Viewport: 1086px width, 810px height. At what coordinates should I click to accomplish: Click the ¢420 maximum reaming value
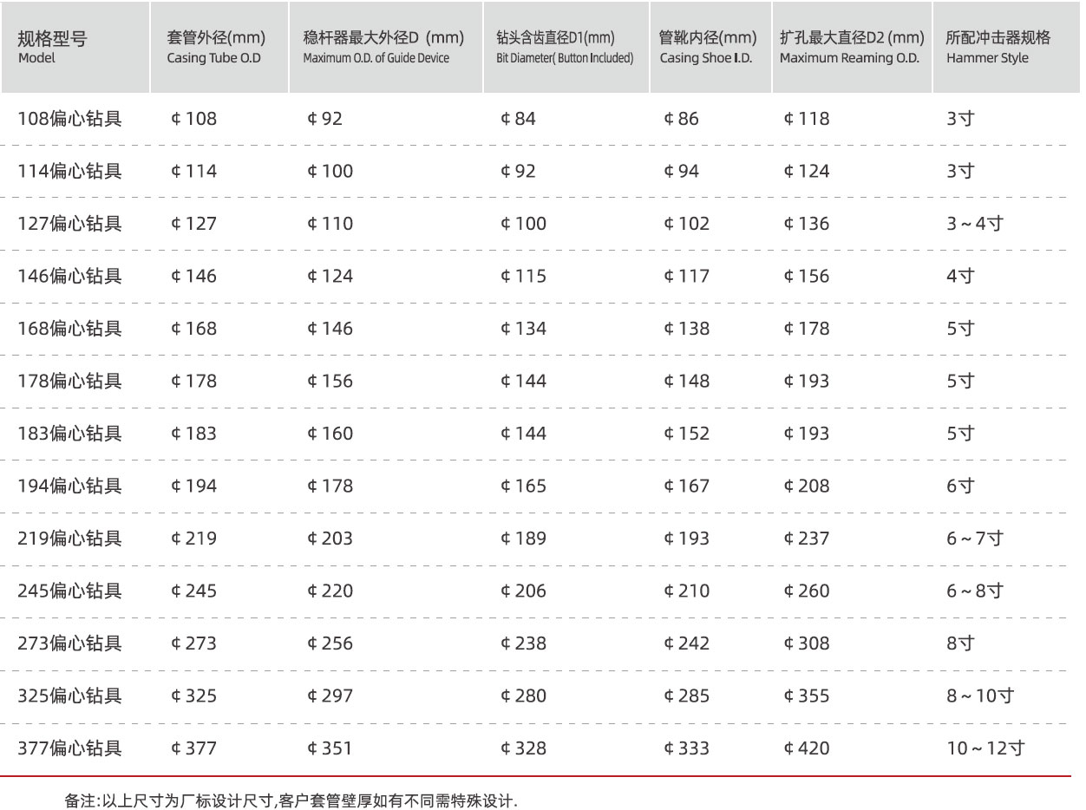click(806, 748)
